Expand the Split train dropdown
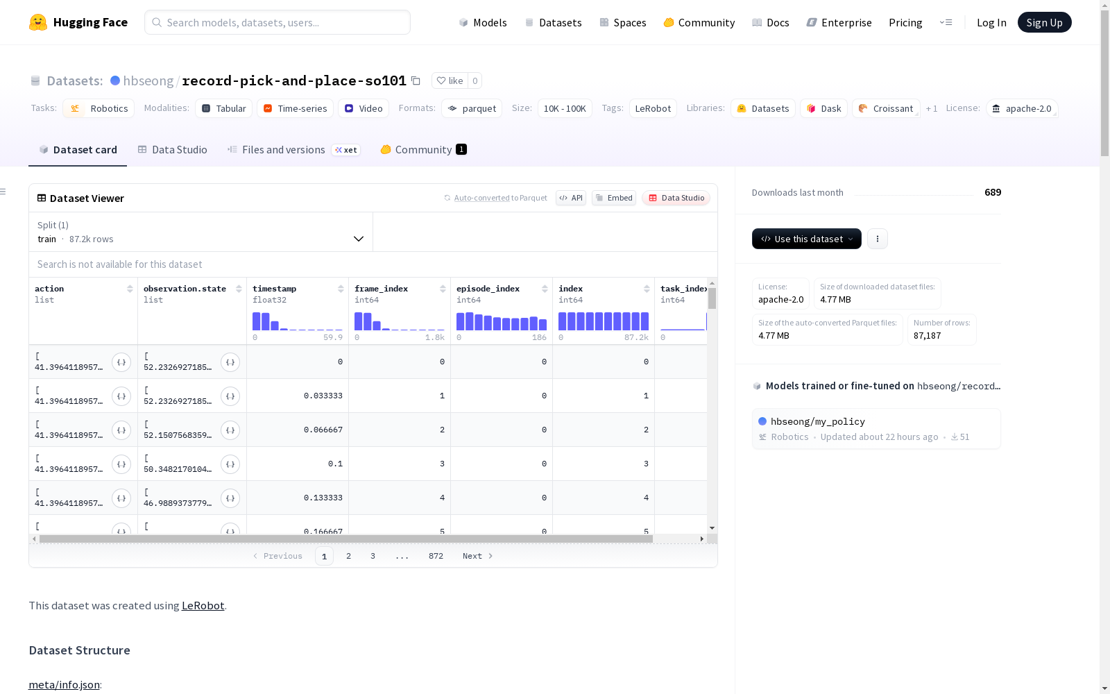Screen dimensions: 1110x694 [x=201, y=232]
